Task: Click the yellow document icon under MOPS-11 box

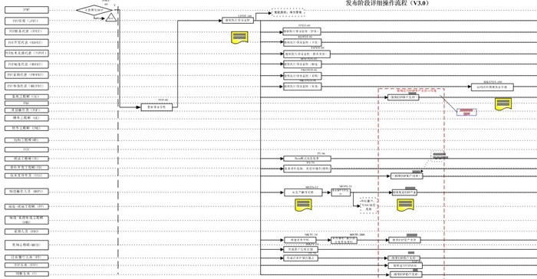Action: 303,205
